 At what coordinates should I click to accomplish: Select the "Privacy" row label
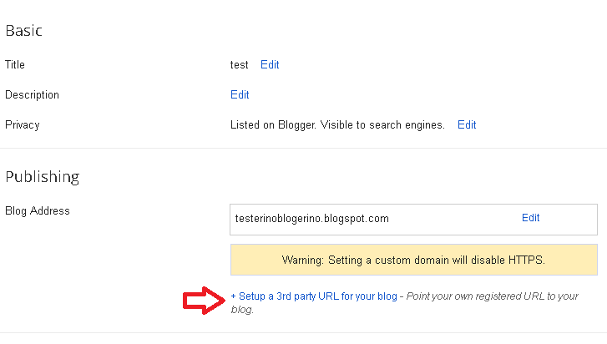pos(23,124)
